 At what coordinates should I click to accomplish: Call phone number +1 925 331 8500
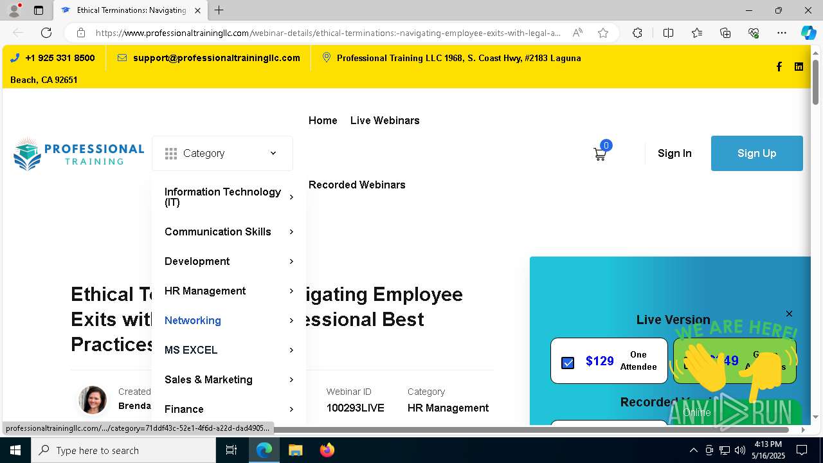(60, 58)
